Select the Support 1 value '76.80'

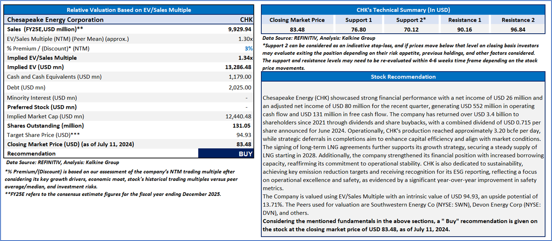pyautogui.click(x=359, y=30)
